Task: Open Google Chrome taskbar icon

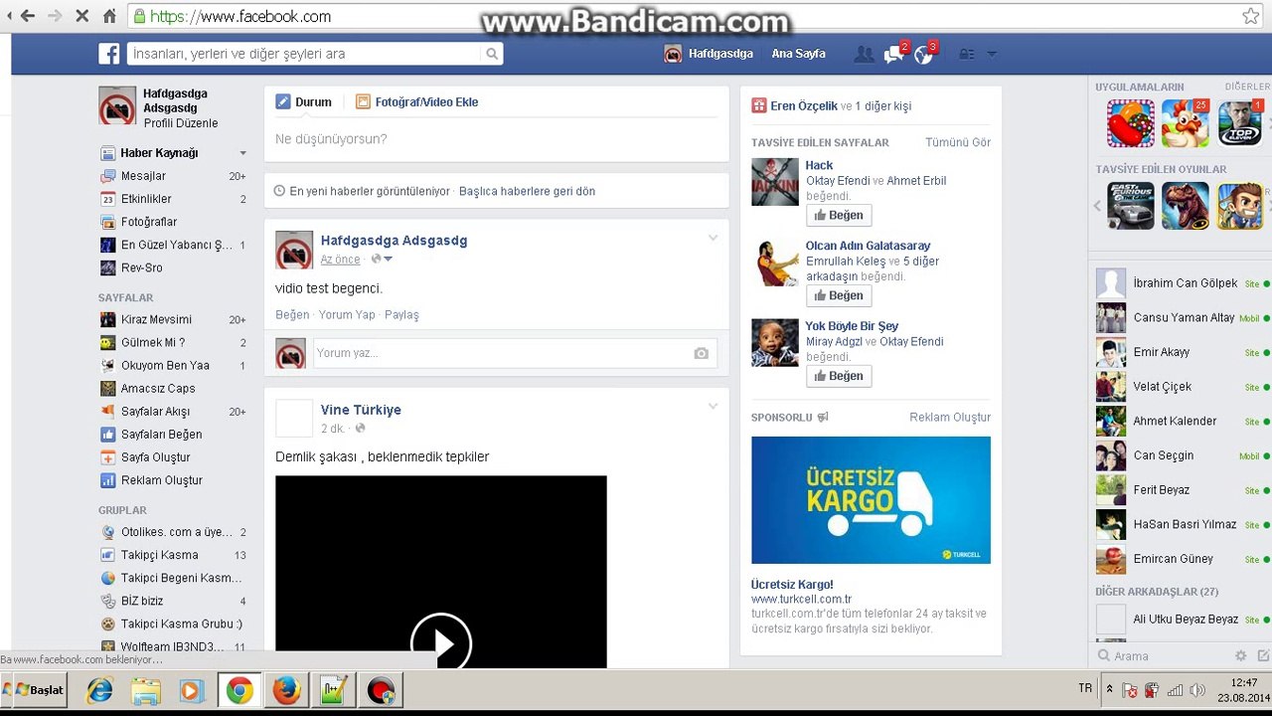Action: coord(239,690)
